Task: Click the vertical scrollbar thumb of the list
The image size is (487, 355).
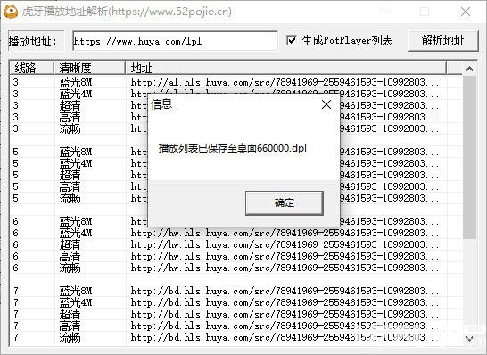Action: [469, 157]
